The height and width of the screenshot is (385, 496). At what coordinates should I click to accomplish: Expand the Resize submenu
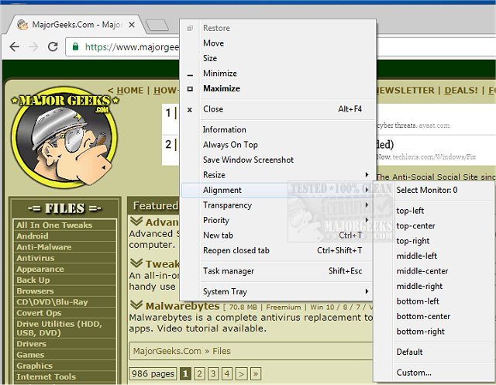[277, 175]
